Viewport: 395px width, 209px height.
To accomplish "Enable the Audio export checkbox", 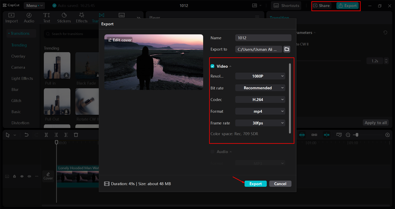I will tap(212, 152).
